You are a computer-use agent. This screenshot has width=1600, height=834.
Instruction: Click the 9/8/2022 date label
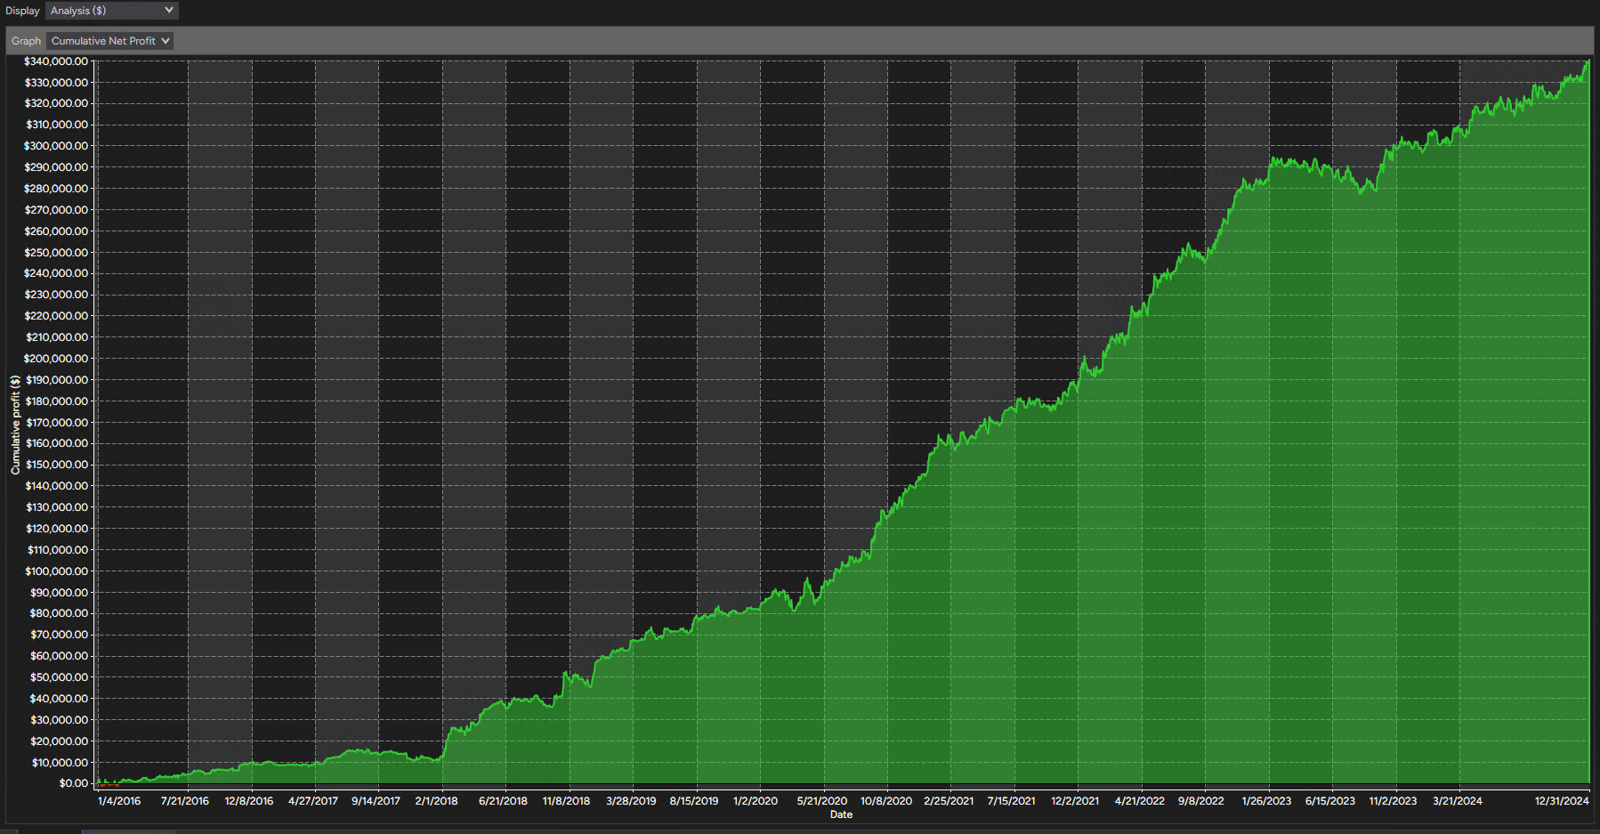(x=1201, y=801)
